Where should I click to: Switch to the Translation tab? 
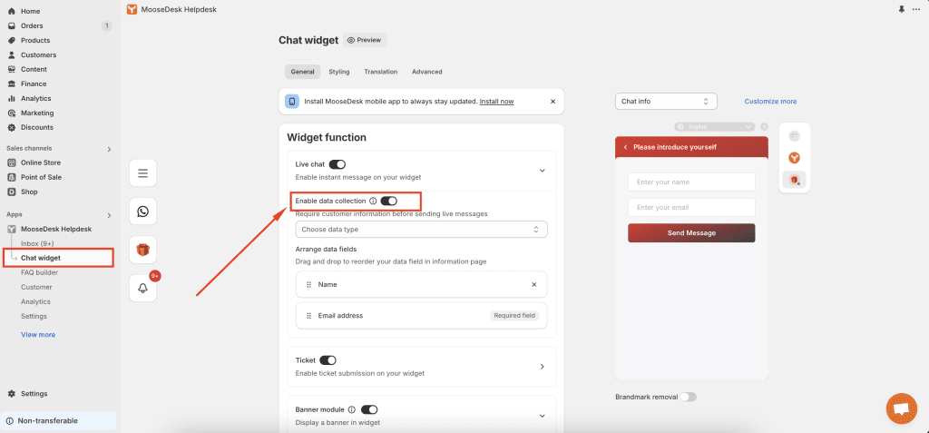[380, 72]
